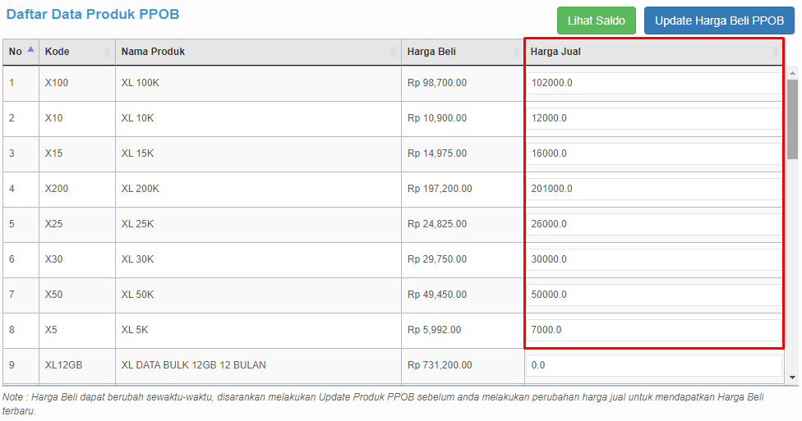Screen dimensions: 802x421
Task: Click product name XL 200K
Action: point(141,189)
